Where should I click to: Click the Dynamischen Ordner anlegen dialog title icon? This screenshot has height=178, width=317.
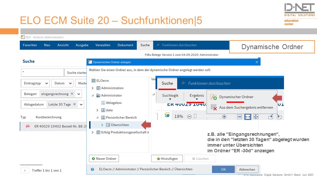(x=90, y=62)
